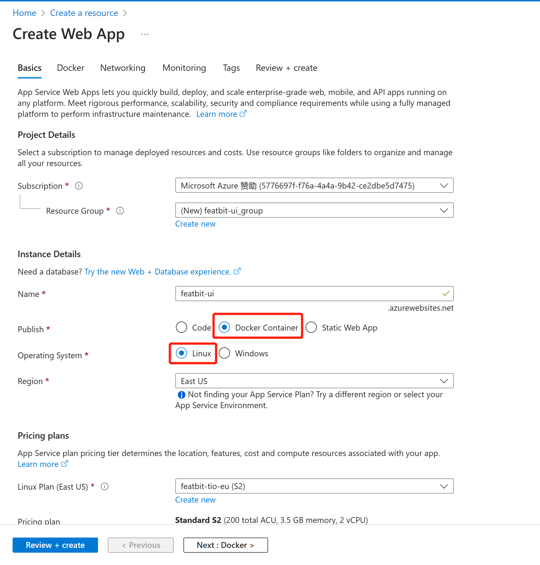
Task: Click the blue Review + create button
Action: [x=55, y=545]
